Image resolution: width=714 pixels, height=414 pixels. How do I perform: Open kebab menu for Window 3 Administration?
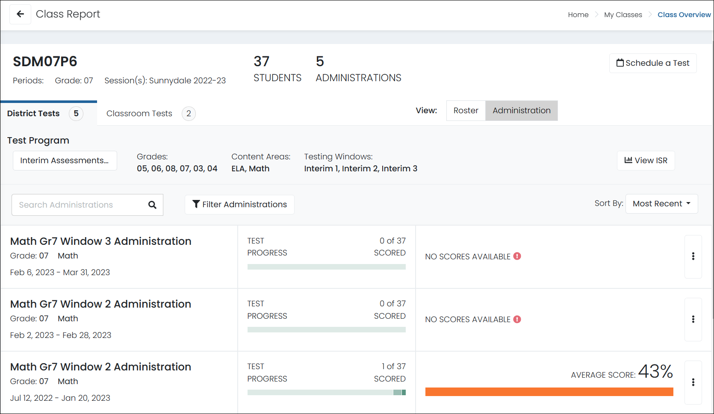[x=693, y=256]
